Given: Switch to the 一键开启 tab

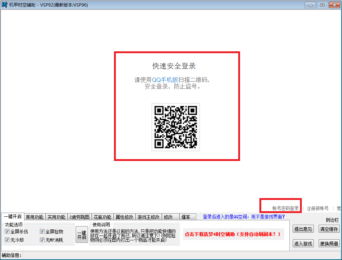Looking at the screenshot, I should pyautogui.click(x=13, y=217).
